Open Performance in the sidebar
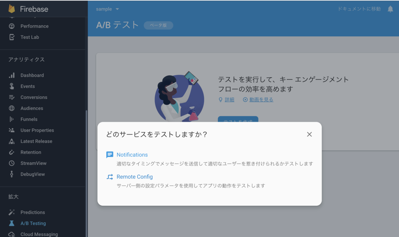The height and width of the screenshot is (237, 399). click(x=35, y=26)
